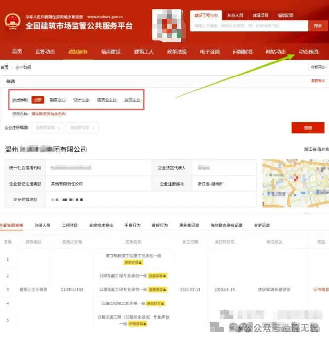Open the 监管动态 navigation item
Viewport: 329px width, 341px height.
[45, 52]
